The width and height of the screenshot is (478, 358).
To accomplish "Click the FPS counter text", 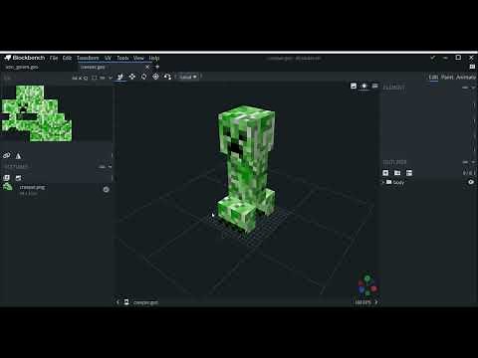I will (x=362, y=302).
